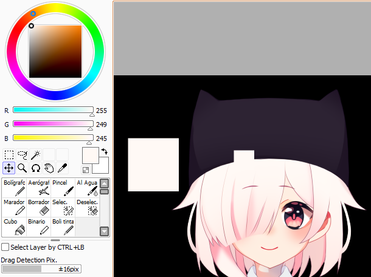Choose the Binario pen

coord(38,227)
